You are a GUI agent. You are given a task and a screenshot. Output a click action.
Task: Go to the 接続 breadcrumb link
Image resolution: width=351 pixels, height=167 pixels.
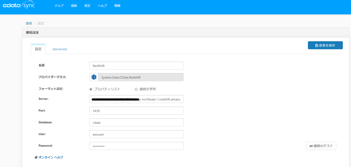[29, 23]
